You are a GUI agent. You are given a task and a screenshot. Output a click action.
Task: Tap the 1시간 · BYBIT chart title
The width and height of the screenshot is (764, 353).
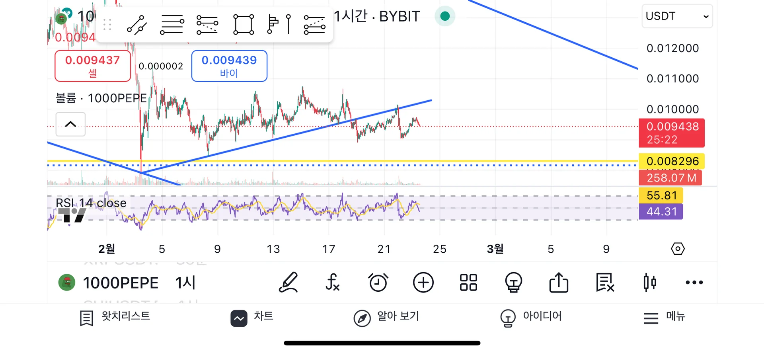click(376, 16)
